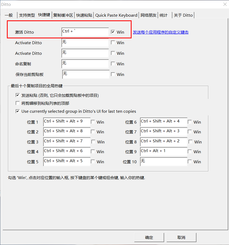Screen dimensions: 229x245
Task: Uncheck 发送粘贴 option in global hotkeys section
Action: [17, 95]
